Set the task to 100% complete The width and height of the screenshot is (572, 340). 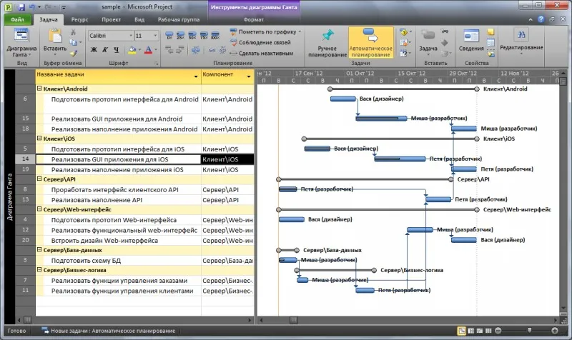click(215, 35)
